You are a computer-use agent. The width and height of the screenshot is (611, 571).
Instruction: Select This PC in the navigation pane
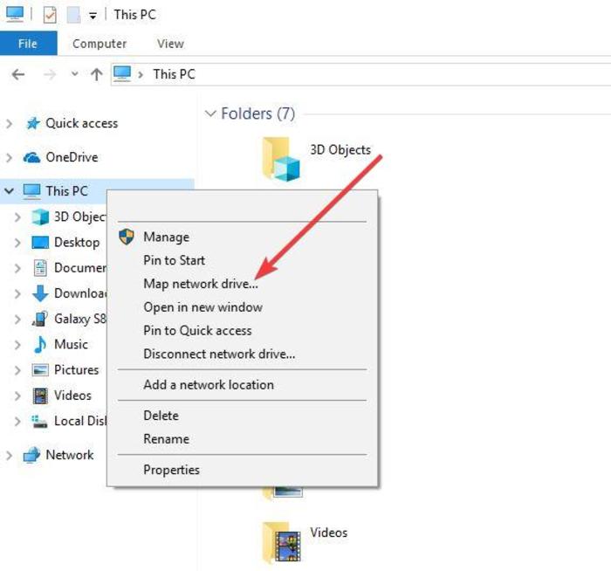pos(66,191)
